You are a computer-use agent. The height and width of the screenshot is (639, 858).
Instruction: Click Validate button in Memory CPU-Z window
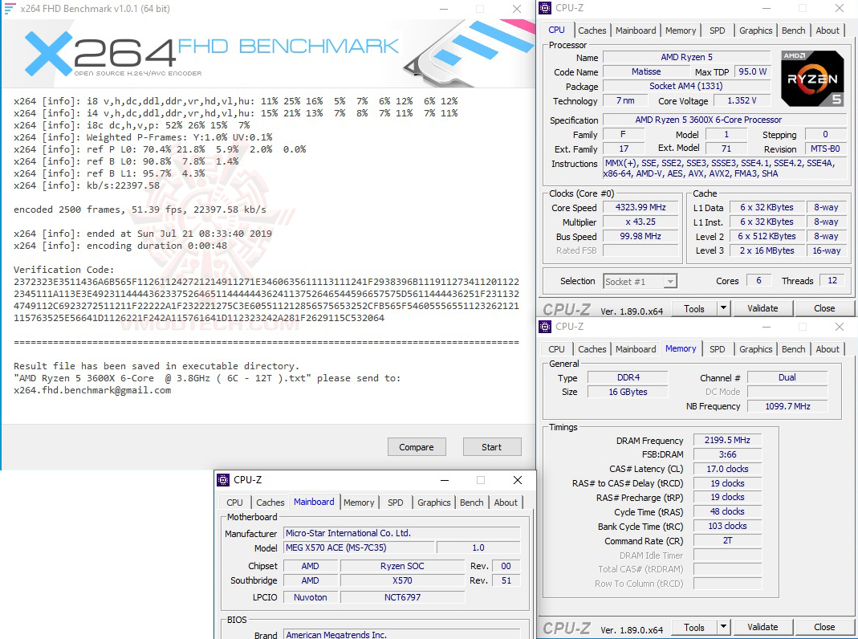tap(762, 627)
